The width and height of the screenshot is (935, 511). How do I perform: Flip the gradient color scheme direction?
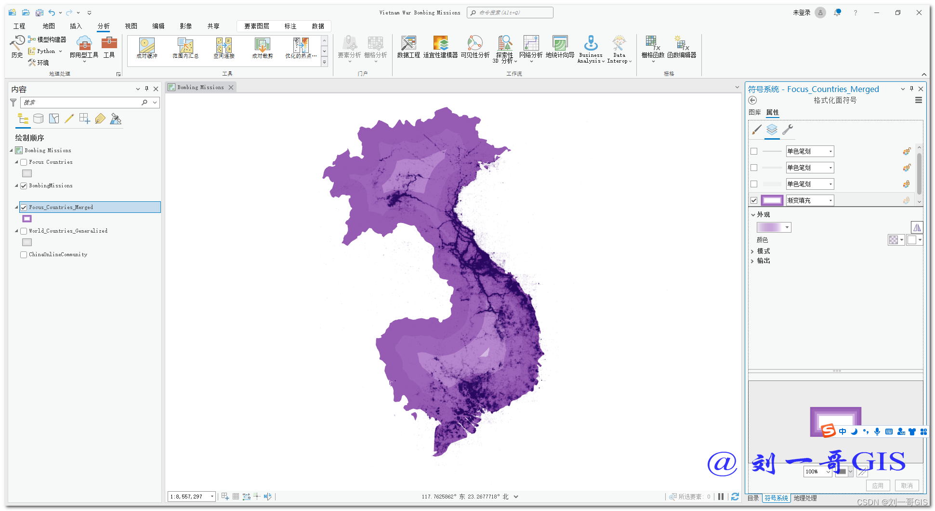click(917, 227)
